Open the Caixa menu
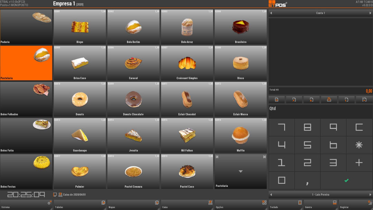The height and width of the screenshot is (210, 373). pos(187,205)
